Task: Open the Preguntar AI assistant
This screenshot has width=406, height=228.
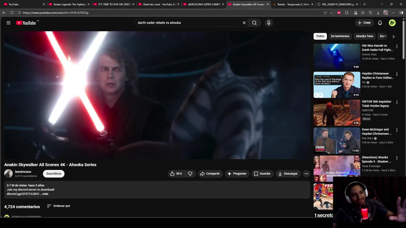Action: tap(237, 174)
